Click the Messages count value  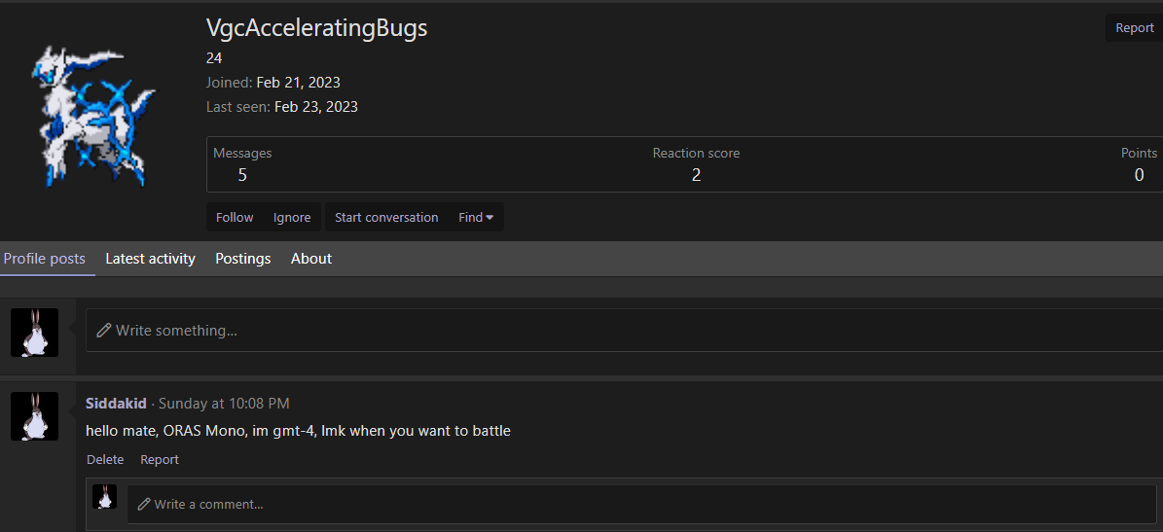tap(242, 175)
